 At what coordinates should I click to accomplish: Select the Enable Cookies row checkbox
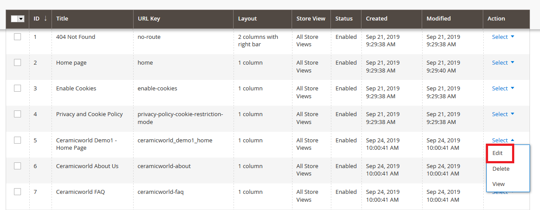[x=17, y=88]
